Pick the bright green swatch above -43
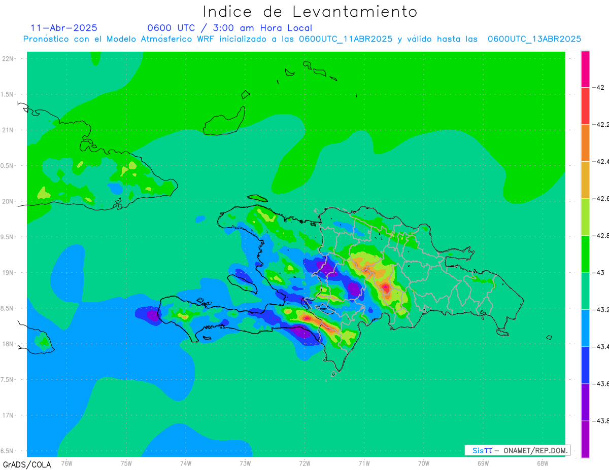609x470 pixels. 585,254
